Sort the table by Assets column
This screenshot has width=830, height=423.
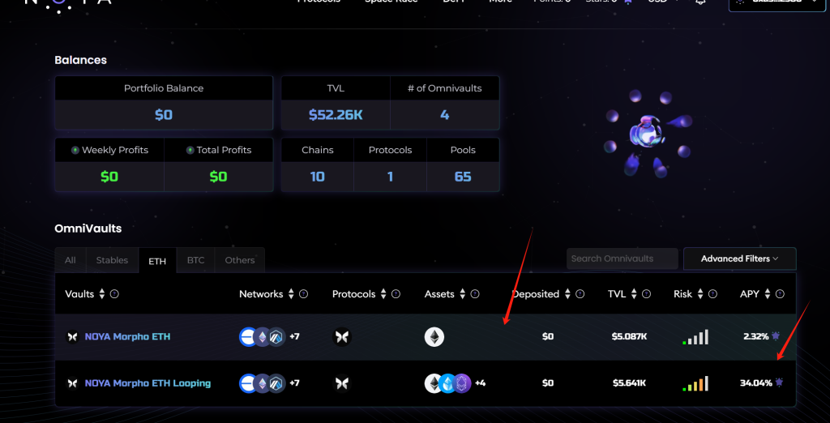[463, 294]
